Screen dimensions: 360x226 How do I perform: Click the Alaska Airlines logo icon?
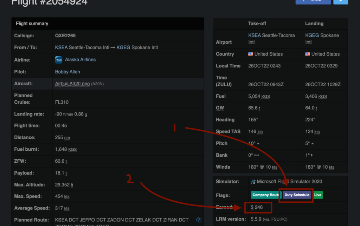pos(59,60)
